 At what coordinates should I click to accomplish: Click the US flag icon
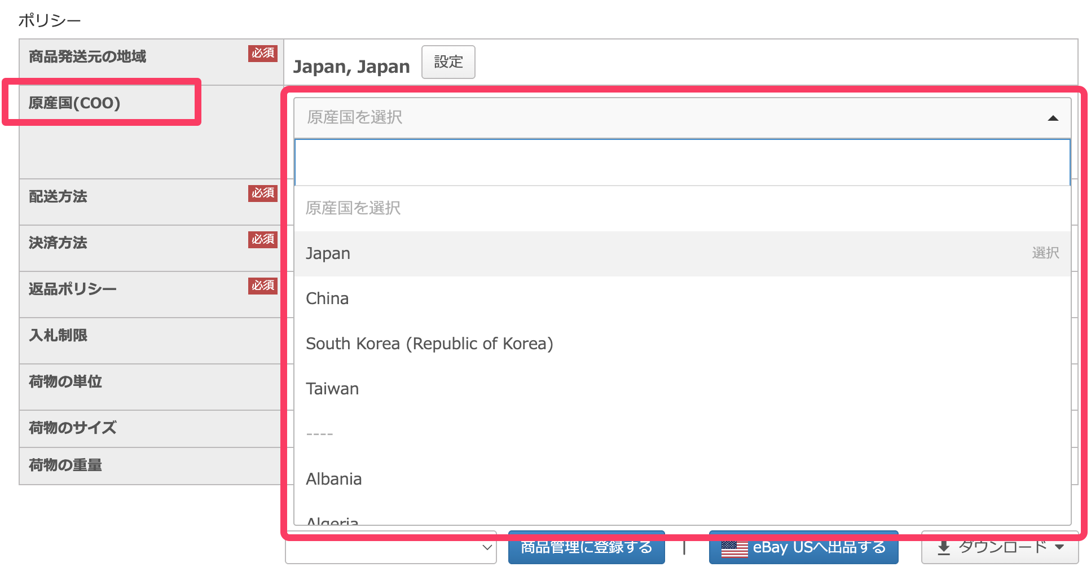(734, 548)
